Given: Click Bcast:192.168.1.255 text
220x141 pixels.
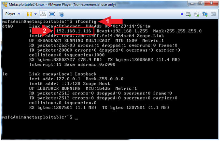Looking at the screenshot, I should tap(122, 31).
